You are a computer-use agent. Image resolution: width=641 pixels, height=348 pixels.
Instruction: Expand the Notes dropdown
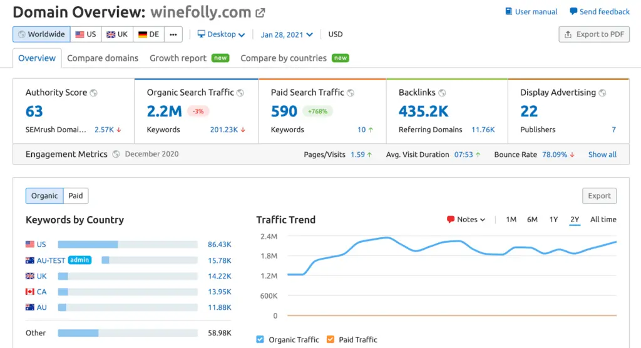pyautogui.click(x=466, y=220)
